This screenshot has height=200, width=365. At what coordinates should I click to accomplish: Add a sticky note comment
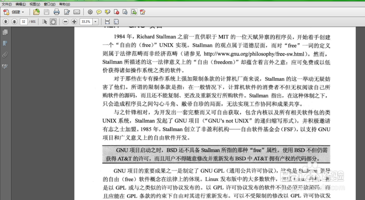click(x=99, y=12)
